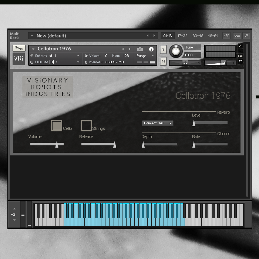Enable the Strings sound toggle

tap(86, 126)
